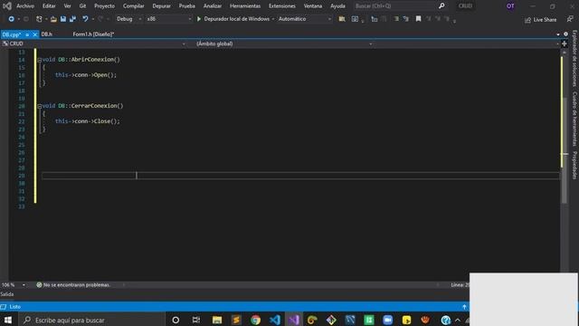Open the Proyecto menu
579x326 pixels.
tap(105, 6)
